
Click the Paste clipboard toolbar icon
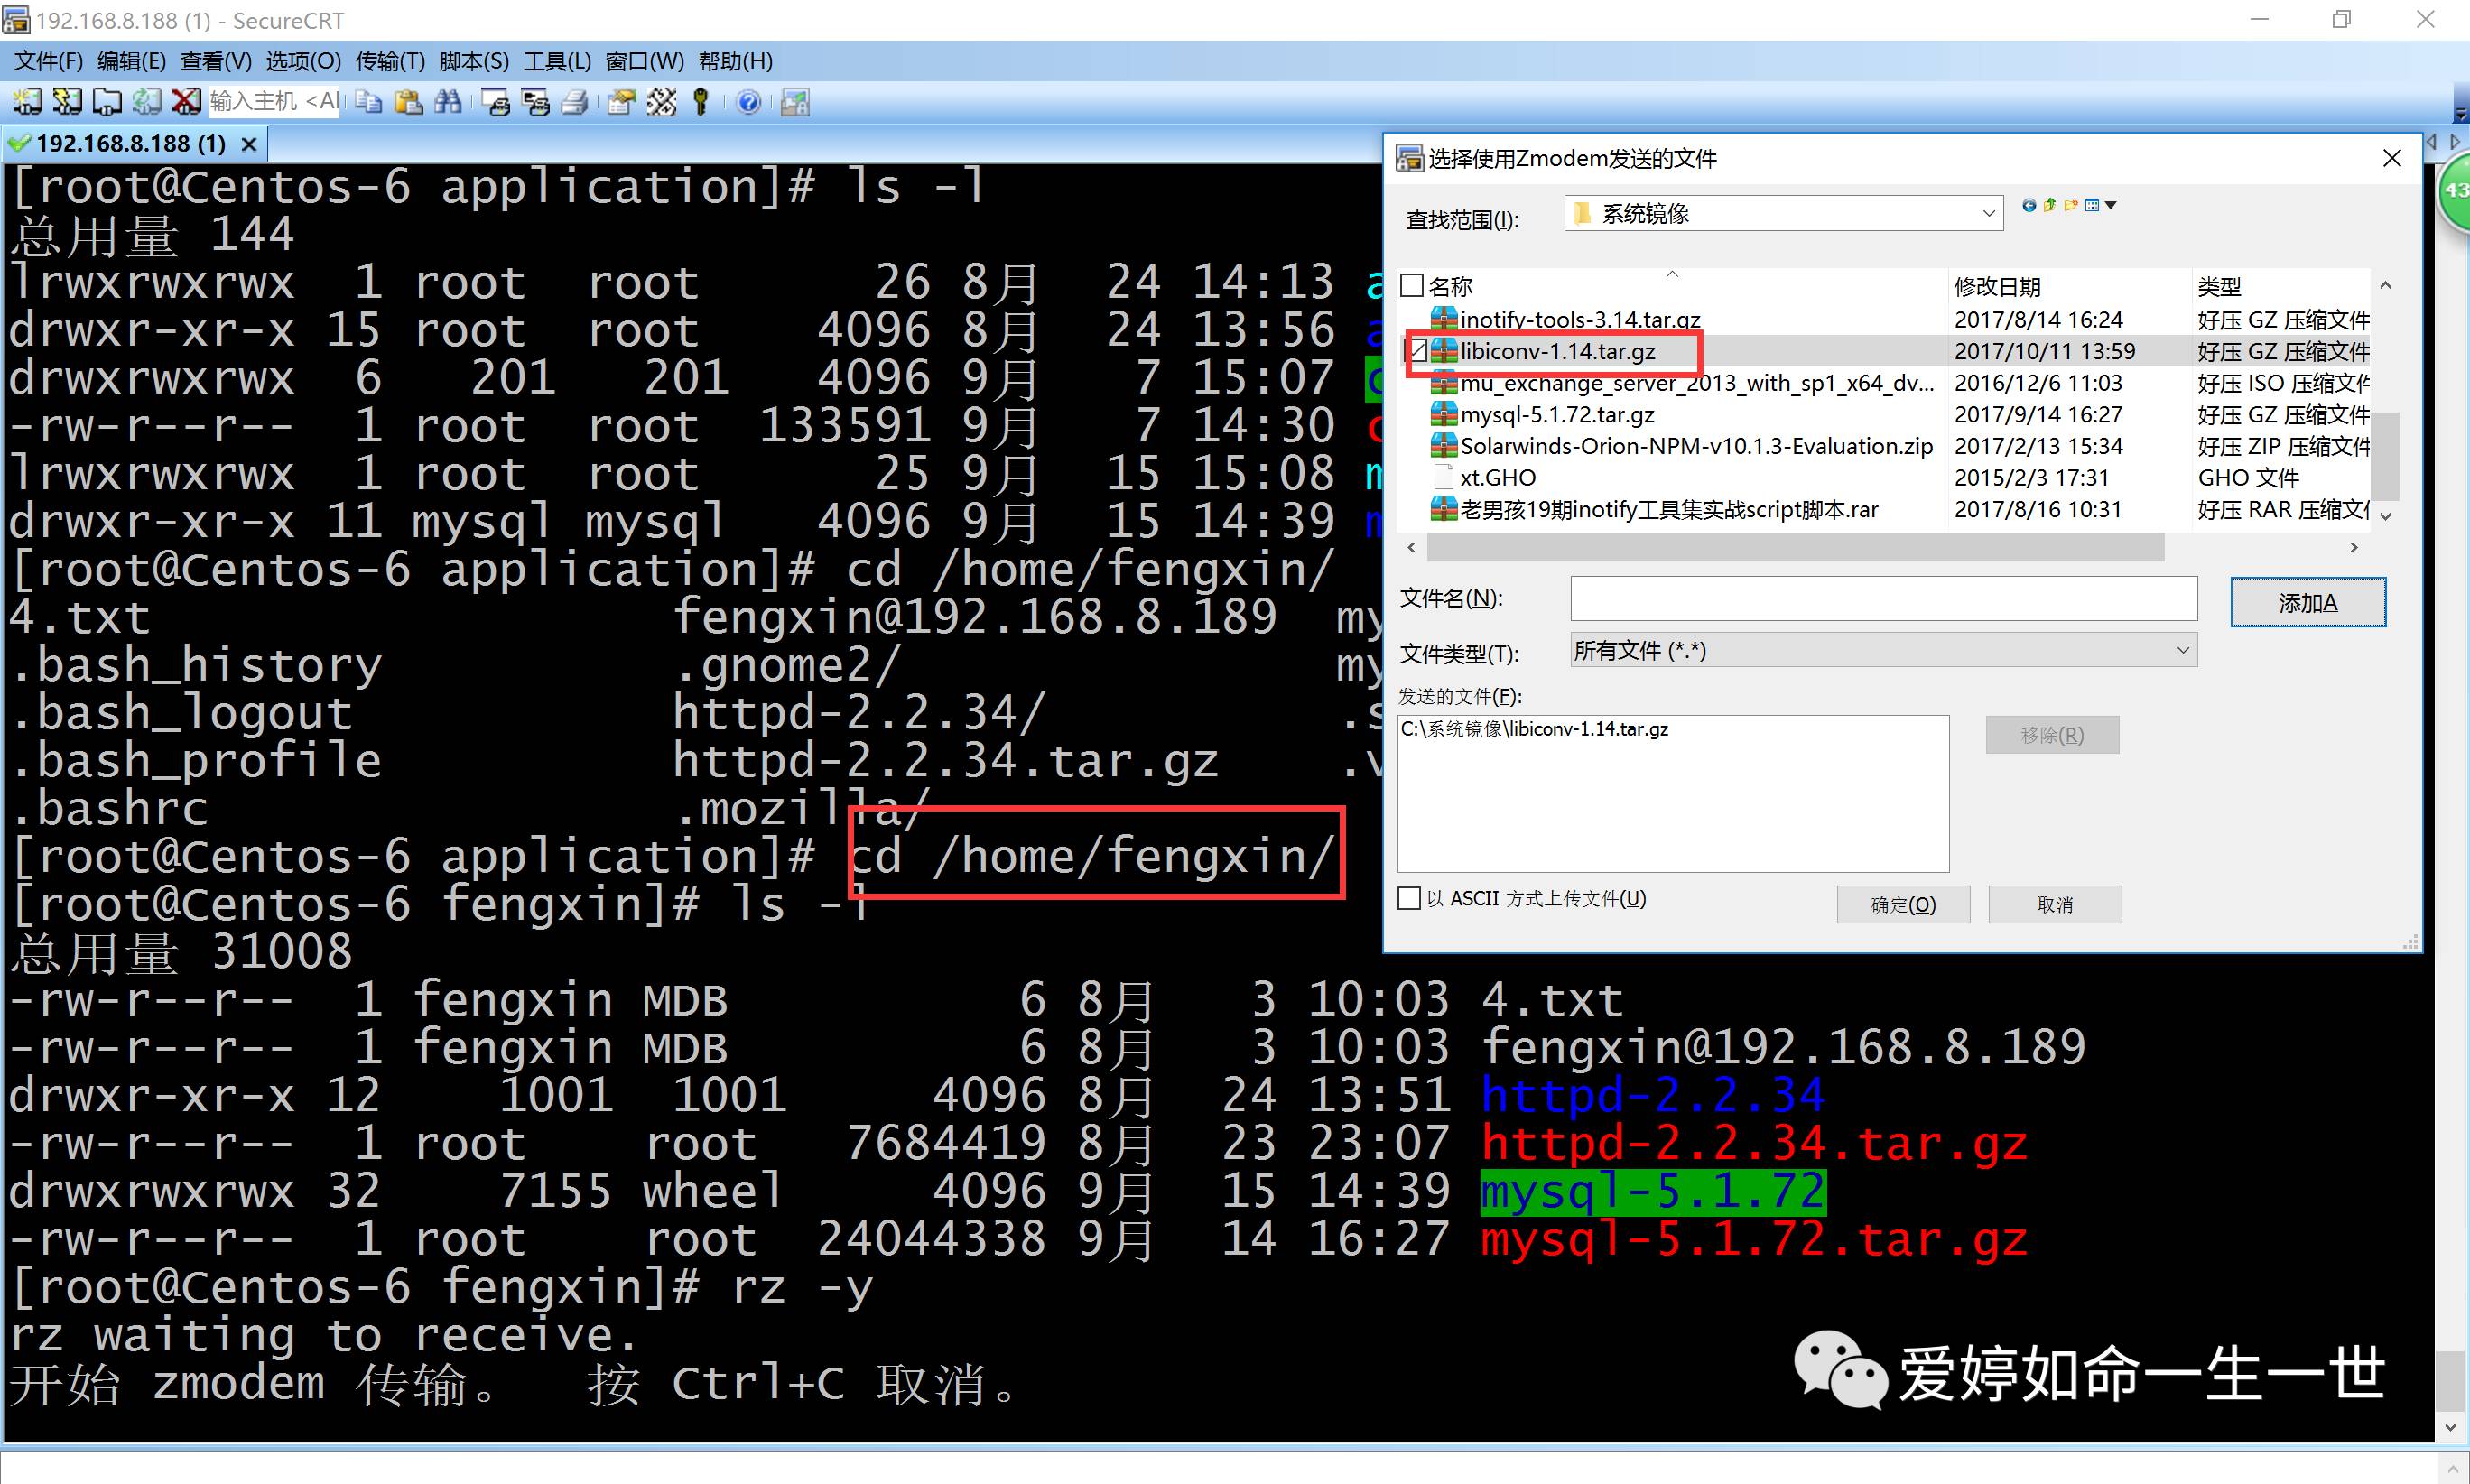point(408,101)
